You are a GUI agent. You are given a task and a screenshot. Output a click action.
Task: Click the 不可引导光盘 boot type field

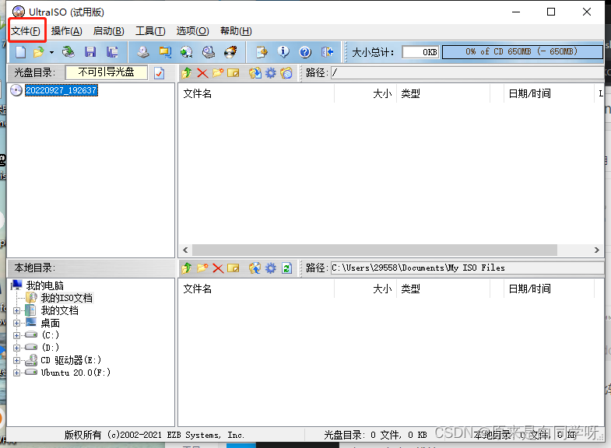point(107,72)
